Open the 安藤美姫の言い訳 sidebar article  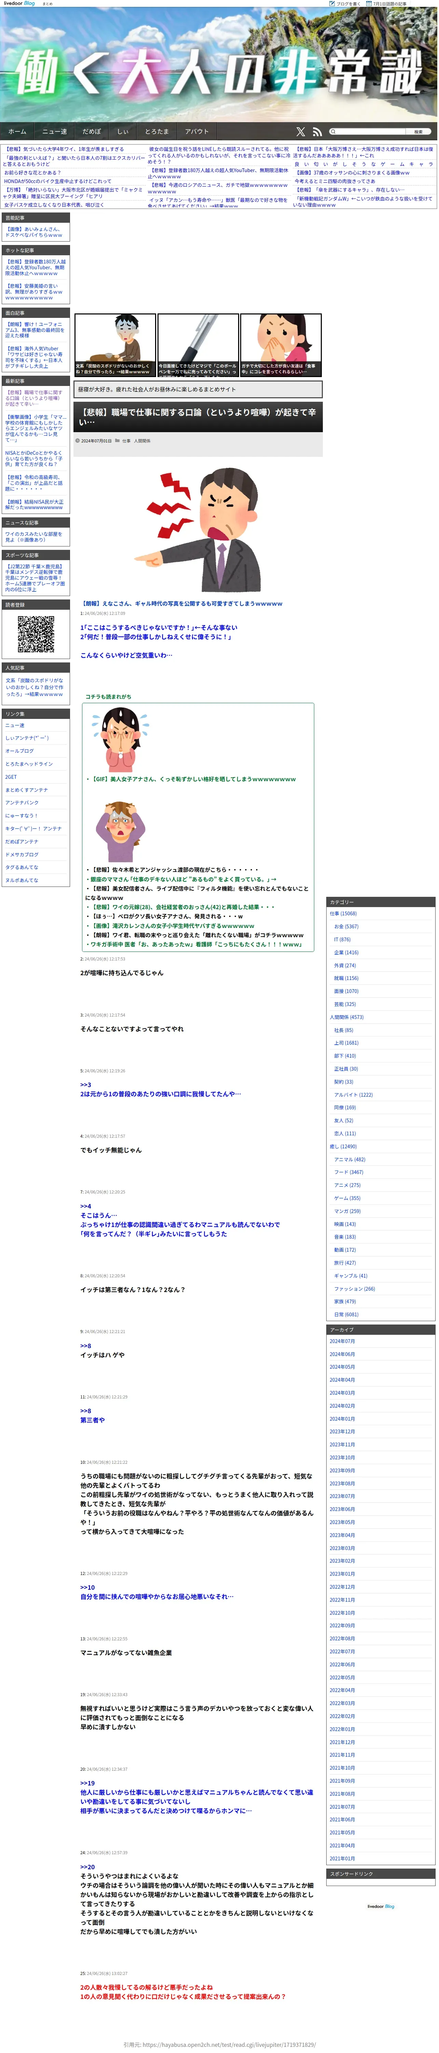(33, 292)
